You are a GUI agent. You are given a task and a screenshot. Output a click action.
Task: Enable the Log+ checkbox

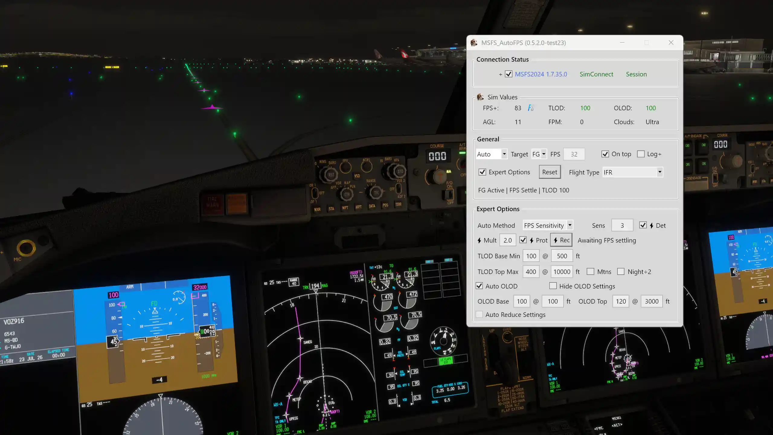[x=641, y=154]
